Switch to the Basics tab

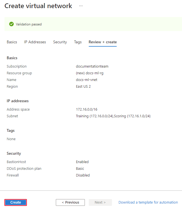click(x=12, y=42)
